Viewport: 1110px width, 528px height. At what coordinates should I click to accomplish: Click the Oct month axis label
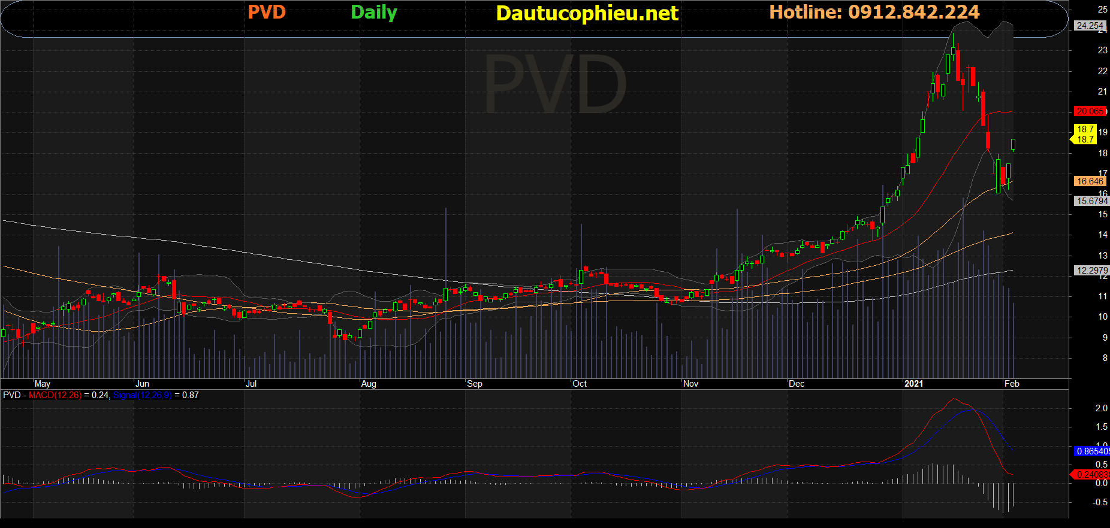[580, 384]
